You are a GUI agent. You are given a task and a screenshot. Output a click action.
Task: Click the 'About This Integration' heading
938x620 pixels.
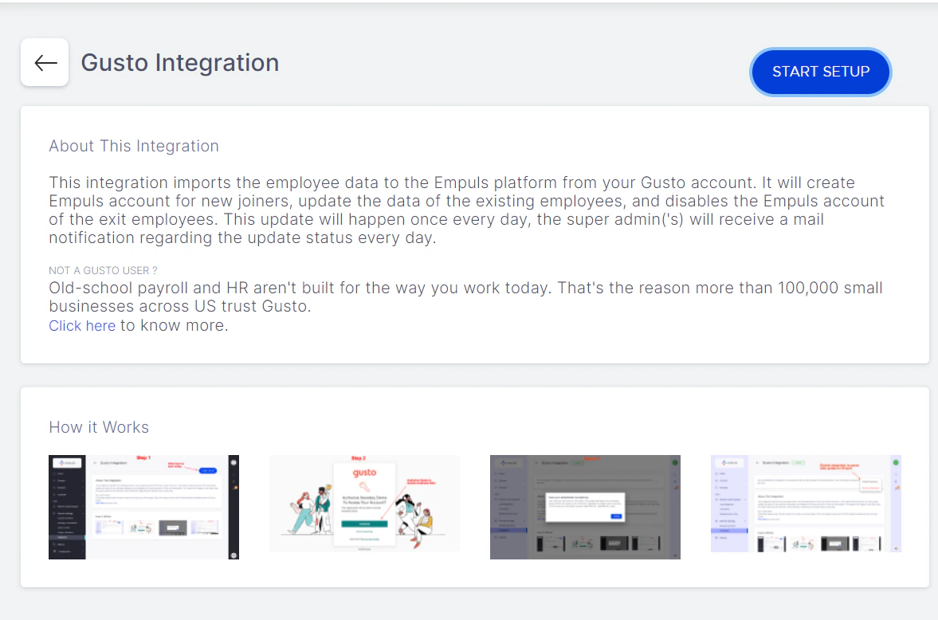(134, 146)
